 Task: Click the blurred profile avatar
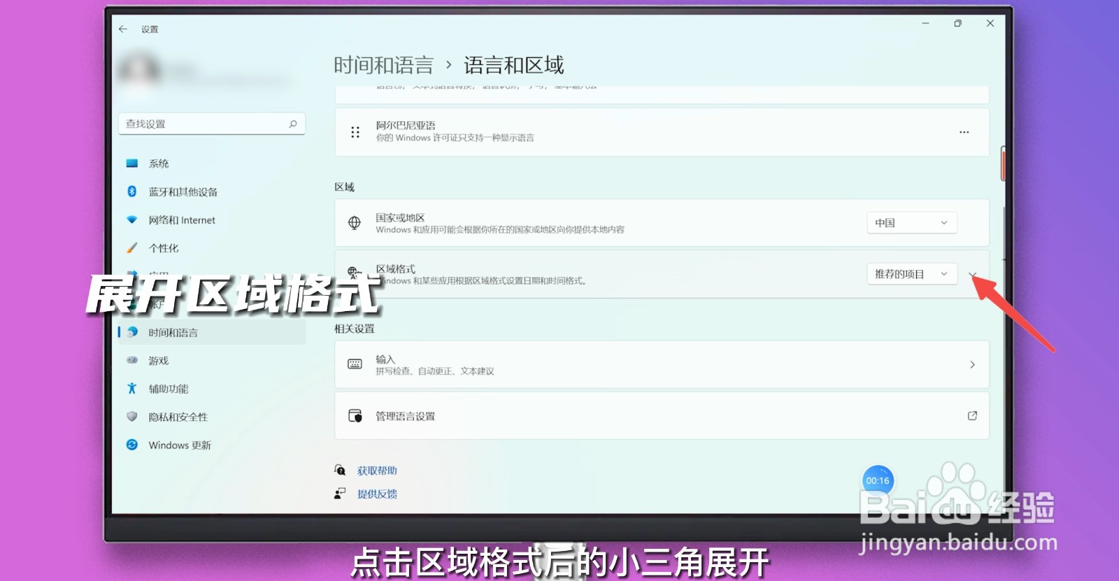139,71
